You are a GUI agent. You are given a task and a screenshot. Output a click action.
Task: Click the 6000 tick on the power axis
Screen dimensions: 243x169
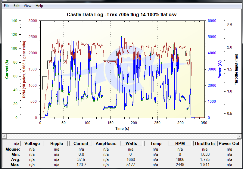pos(212,21)
